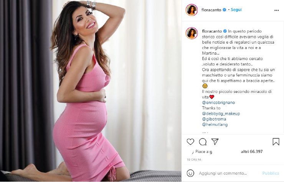Click the Pubblica button
This screenshot has height=182, width=284.
click(271, 173)
